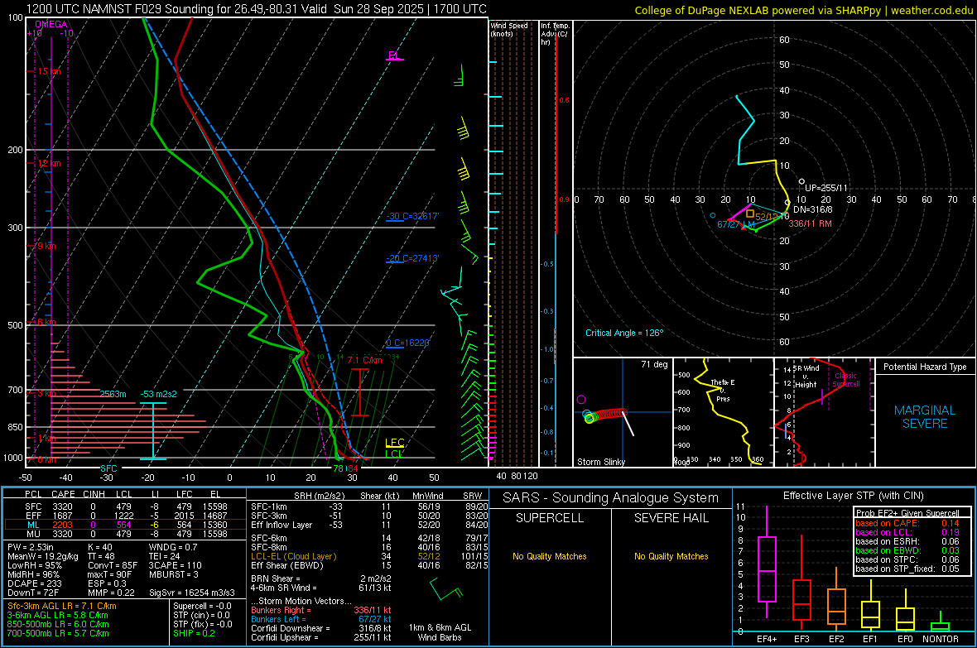Click the 1km & 6km wind barb glyph
977x648 pixels.
pyautogui.click(x=446, y=589)
